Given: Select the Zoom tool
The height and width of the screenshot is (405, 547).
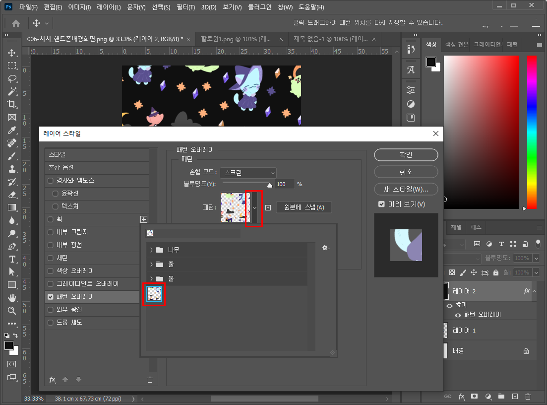Looking at the screenshot, I should 12,311.
